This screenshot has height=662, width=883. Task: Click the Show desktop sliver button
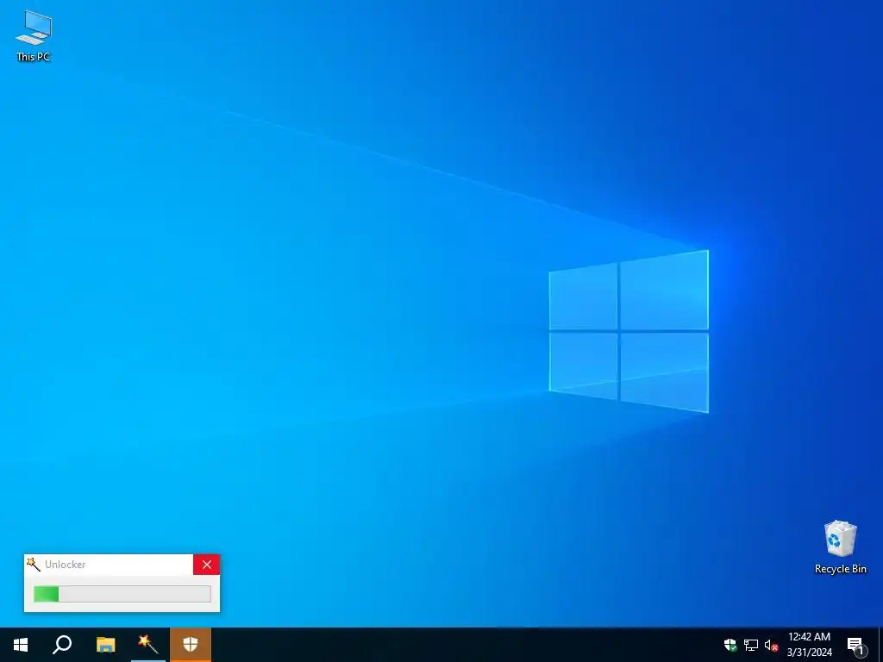click(x=880, y=645)
